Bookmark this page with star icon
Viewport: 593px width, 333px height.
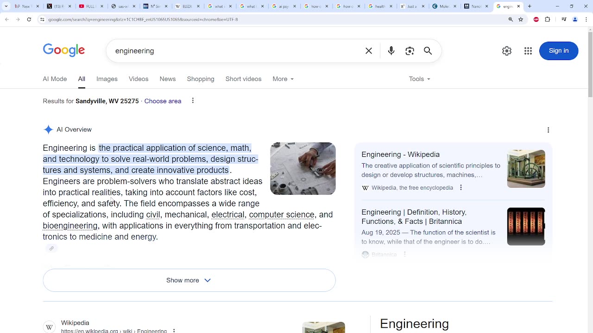point(521,19)
